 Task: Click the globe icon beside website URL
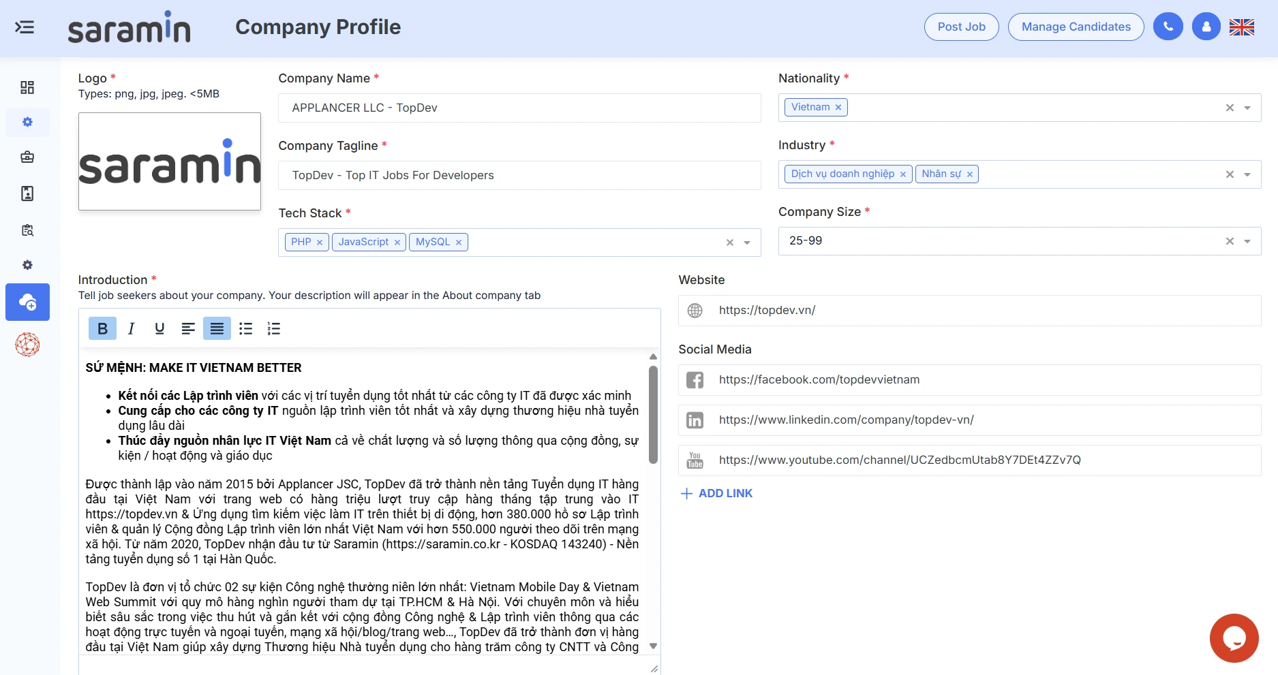pyautogui.click(x=695, y=311)
